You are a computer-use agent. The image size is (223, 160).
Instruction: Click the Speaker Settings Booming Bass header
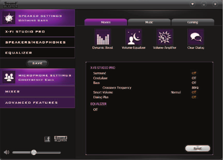point(37,18)
